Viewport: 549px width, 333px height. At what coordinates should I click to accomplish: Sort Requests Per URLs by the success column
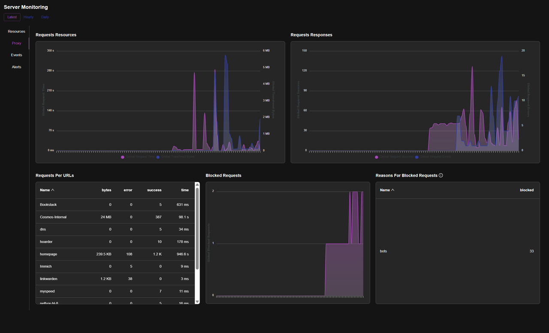coord(154,190)
